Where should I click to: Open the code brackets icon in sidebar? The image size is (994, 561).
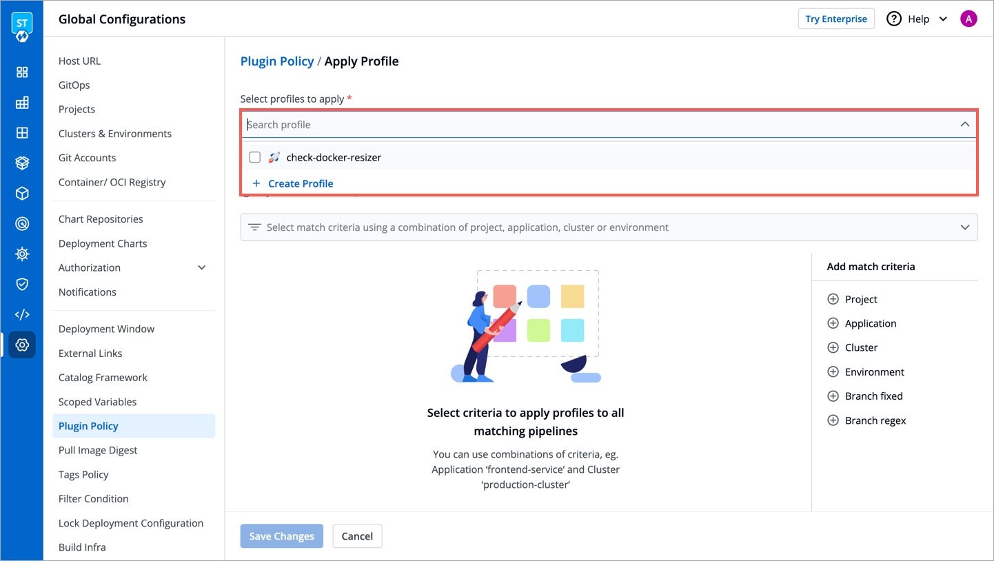(22, 314)
